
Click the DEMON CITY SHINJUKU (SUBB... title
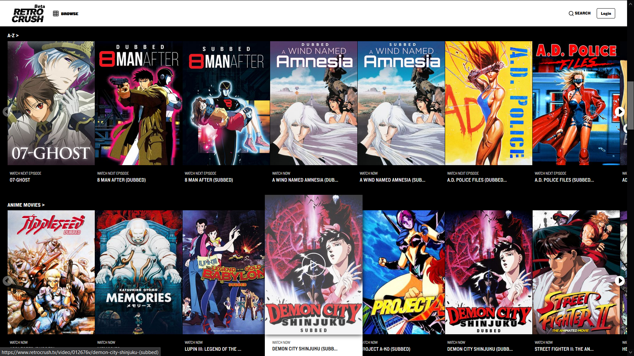tap(305, 349)
